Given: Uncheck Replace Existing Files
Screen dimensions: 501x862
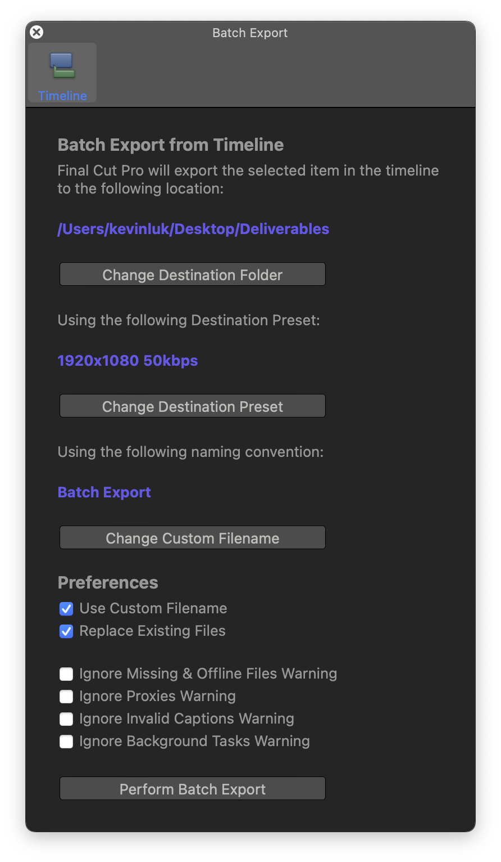Looking at the screenshot, I should [66, 631].
